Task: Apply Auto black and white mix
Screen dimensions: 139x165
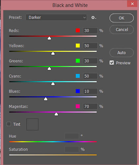Action: tap(121, 53)
